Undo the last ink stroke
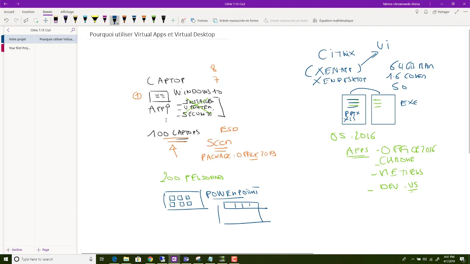This screenshot has width=470, height=264. [x=6, y=21]
